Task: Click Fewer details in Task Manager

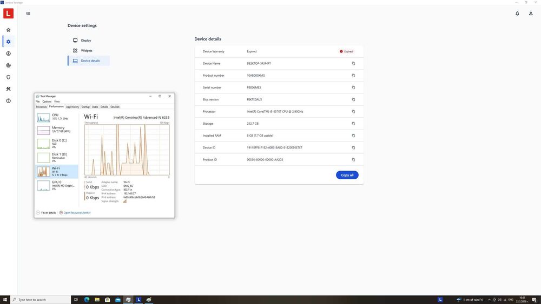Action: point(46,213)
